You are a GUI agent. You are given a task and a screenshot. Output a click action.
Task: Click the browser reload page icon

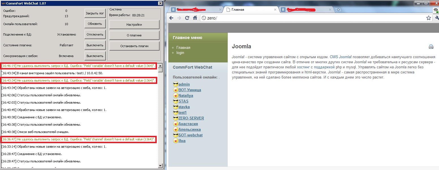point(187,18)
